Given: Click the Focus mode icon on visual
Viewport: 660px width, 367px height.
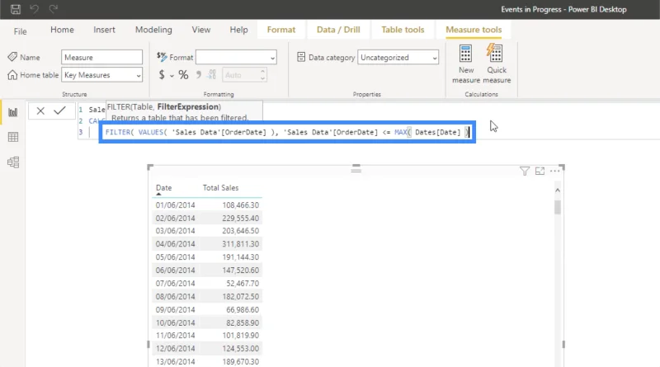Looking at the screenshot, I should coord(540,171).
